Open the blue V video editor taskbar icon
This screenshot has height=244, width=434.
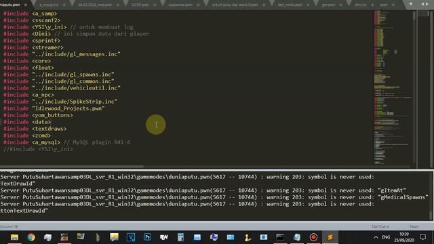[131, 237]
